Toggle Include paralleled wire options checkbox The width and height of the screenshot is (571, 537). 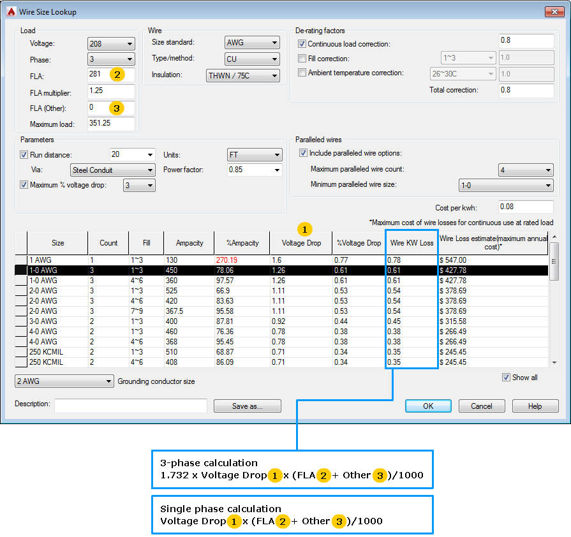tap(303, 153)
